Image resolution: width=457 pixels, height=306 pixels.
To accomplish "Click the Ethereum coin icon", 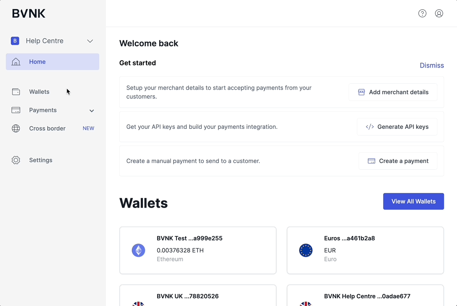I will 138,250.
